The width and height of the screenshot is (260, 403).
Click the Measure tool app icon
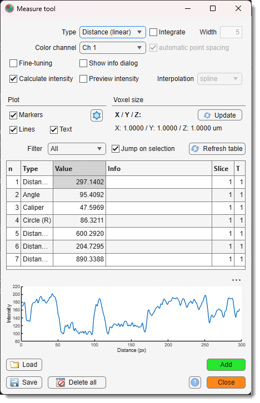pyautogui.click(x=9, y=8)
